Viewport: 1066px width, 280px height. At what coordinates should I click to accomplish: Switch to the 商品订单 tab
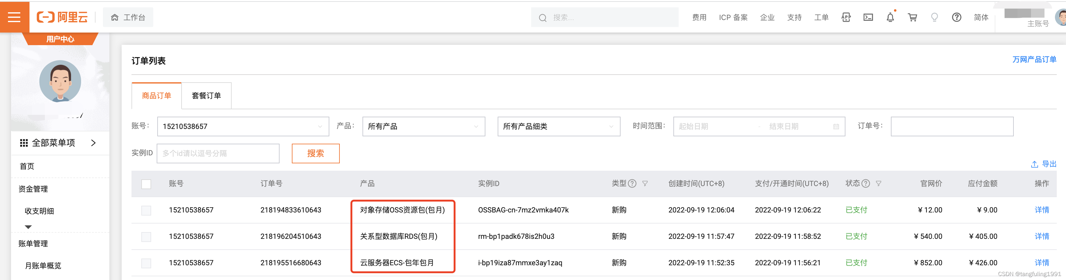(156, 95)
